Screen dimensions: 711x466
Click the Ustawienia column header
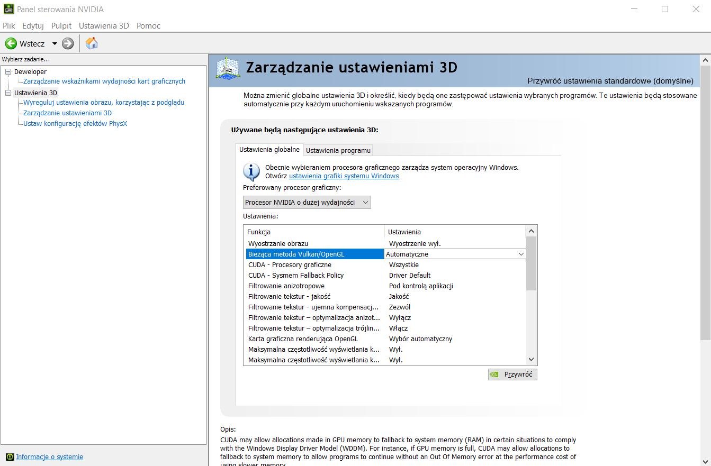point(455,232)
